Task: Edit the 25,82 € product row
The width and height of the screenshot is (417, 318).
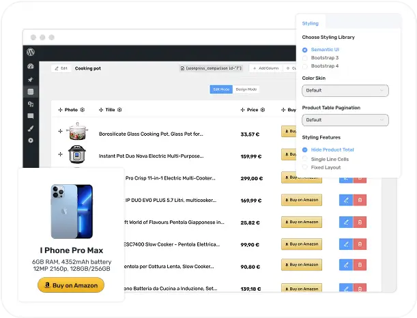Action: click(x=345, y=222)
